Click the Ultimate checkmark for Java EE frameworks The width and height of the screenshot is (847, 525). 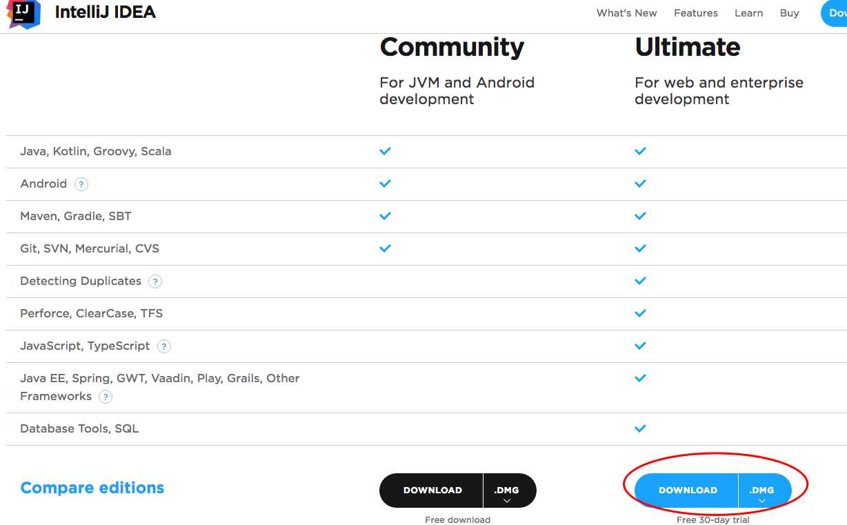click(x=640, y=378)
